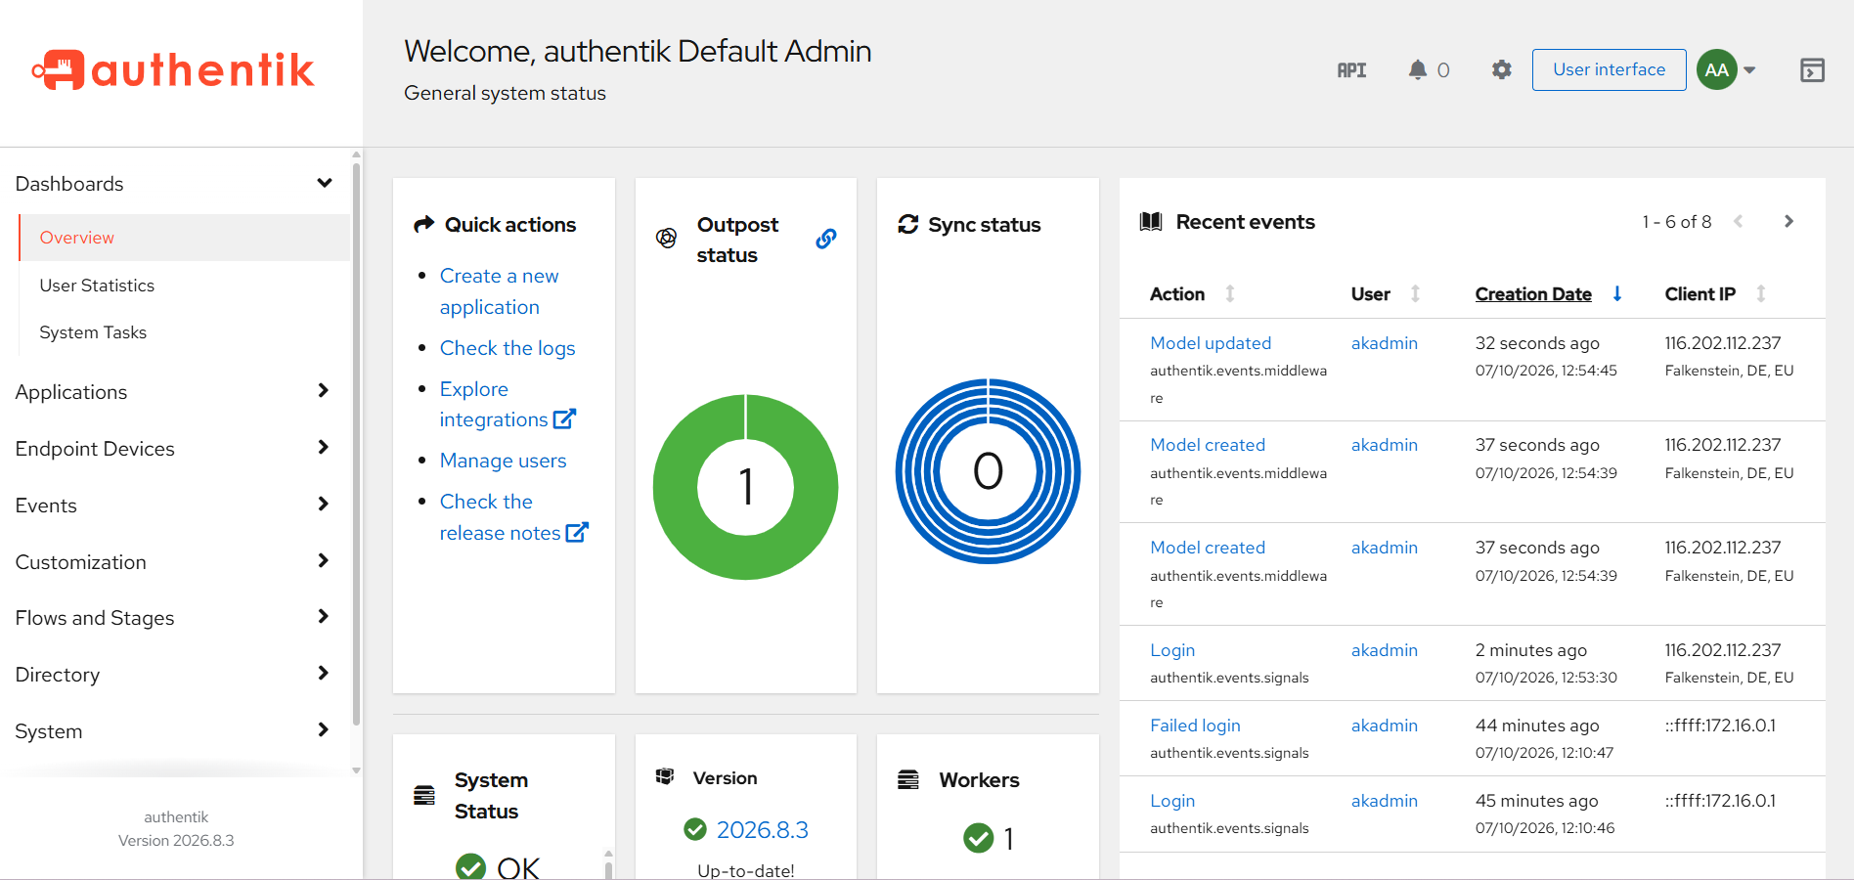This screenshot has height=880, width=1854.
Task: Click the green outpost donut chart
Action: point(746,487)
